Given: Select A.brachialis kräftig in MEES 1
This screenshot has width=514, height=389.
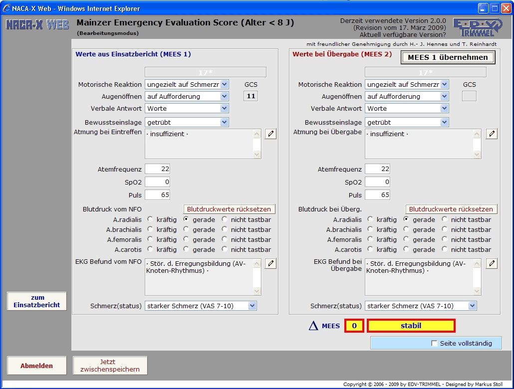Looking at the screenshot, I should pyautogui.click(x=150, y=229).
